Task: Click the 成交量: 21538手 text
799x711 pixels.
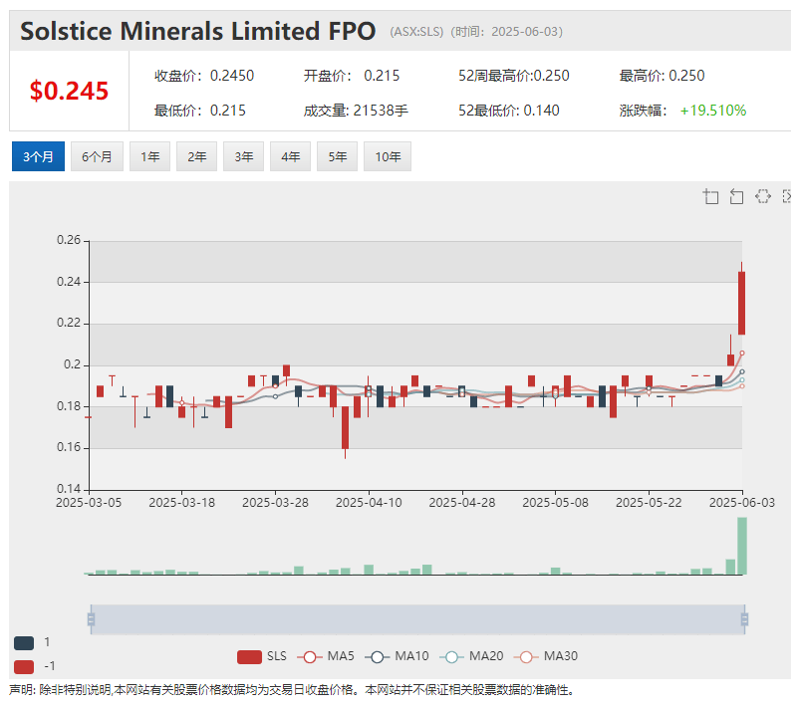Action: (356, 111)
